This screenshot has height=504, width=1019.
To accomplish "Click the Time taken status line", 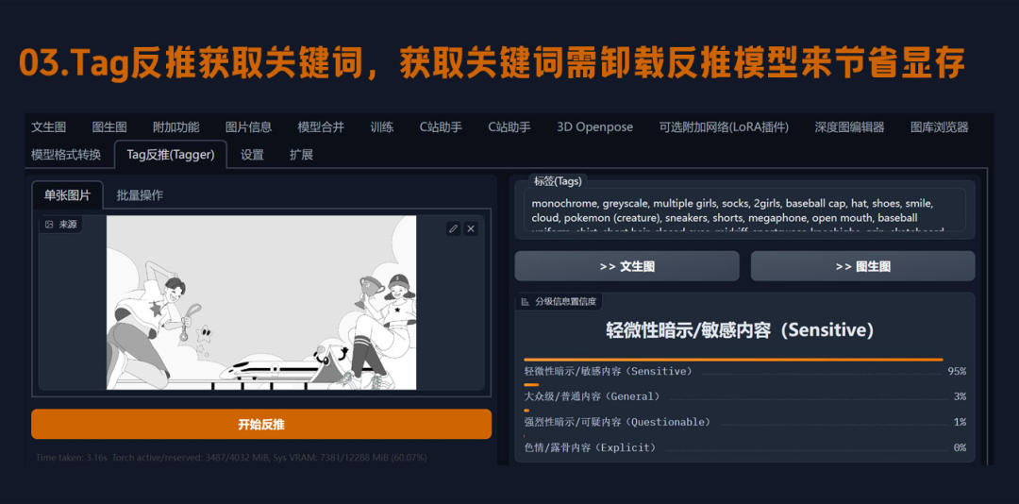I will coord(231,458).
